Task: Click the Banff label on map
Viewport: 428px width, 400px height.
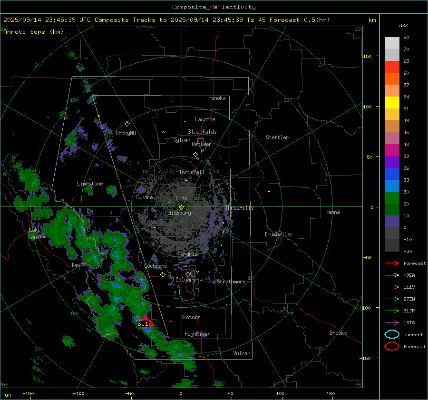Action: [78, 265]
